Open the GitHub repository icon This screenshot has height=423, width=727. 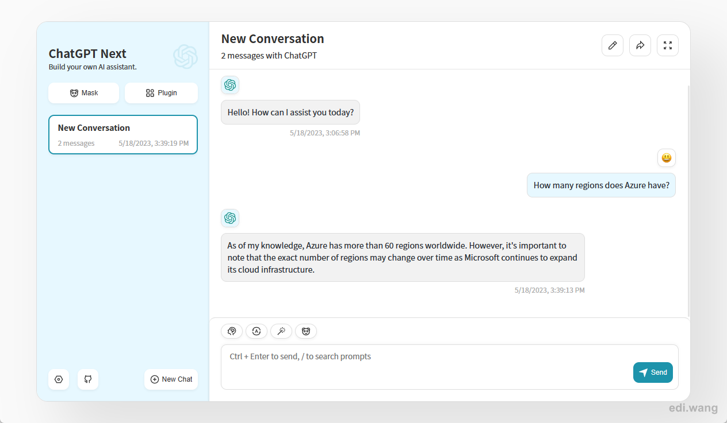(88, 379)
